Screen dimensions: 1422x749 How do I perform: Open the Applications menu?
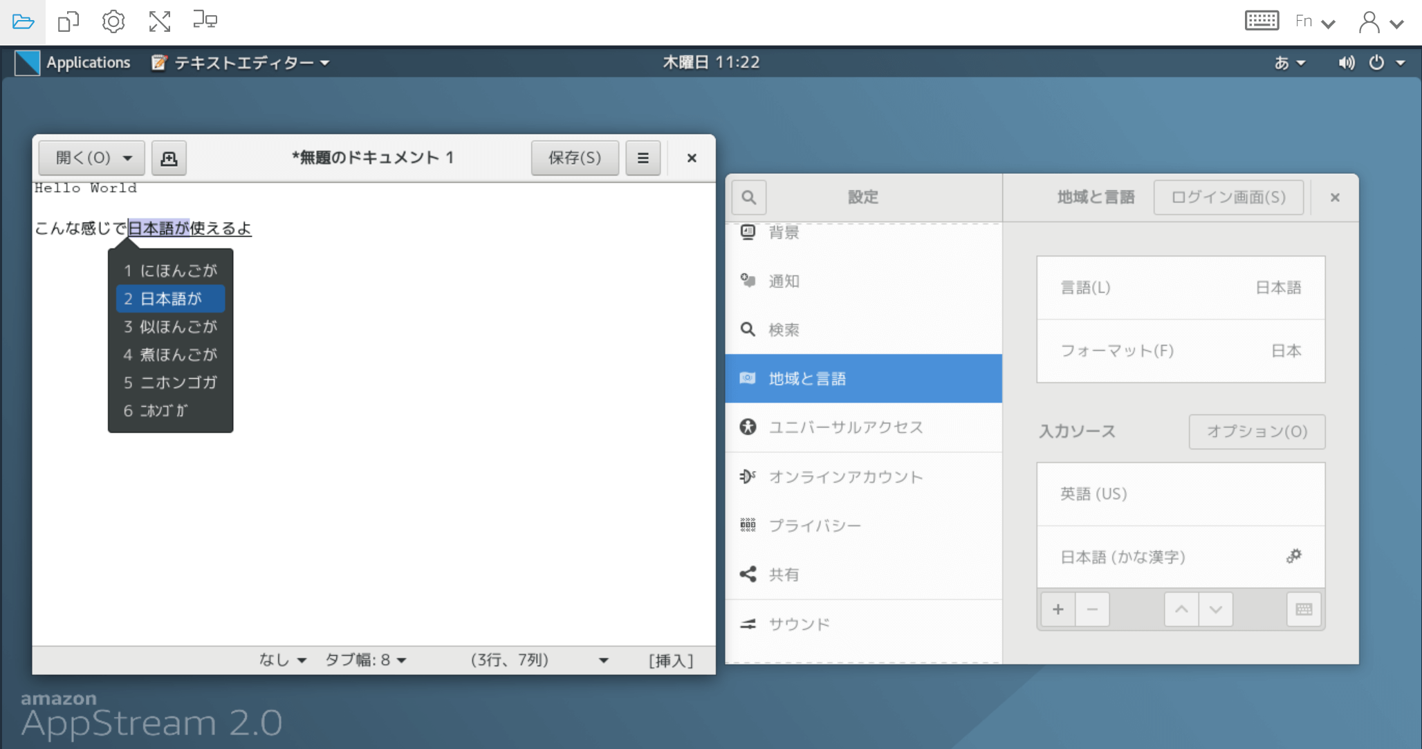click(x=88, y=62)
